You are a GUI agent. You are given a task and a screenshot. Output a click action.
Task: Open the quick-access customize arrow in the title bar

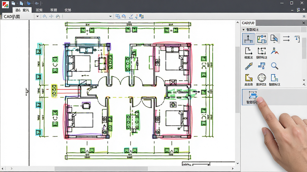(42, 3)
